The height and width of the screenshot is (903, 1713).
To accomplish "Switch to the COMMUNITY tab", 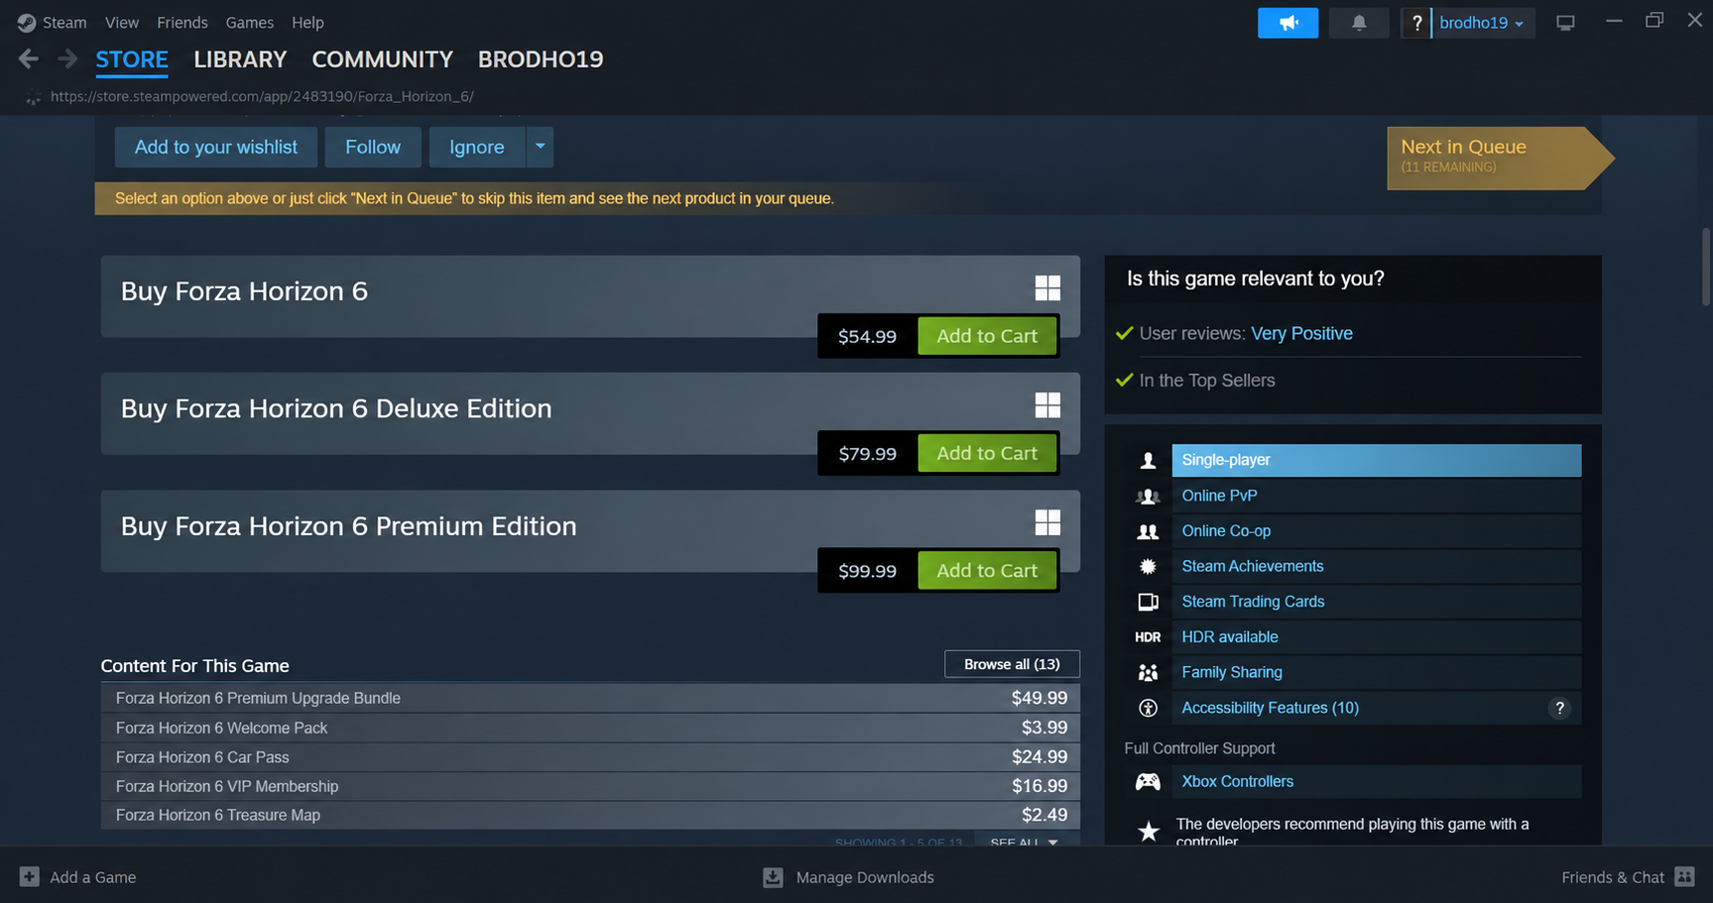I will click(382, 59).
